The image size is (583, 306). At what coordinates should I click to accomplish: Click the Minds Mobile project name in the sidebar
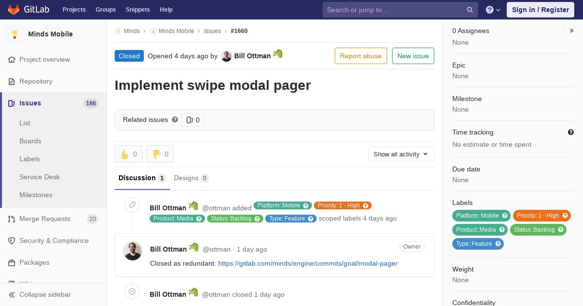pos(51,34)
